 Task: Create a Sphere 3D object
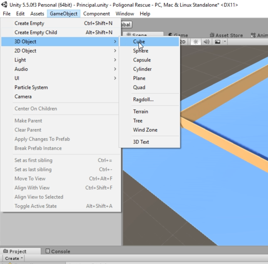tap(149, 51)
